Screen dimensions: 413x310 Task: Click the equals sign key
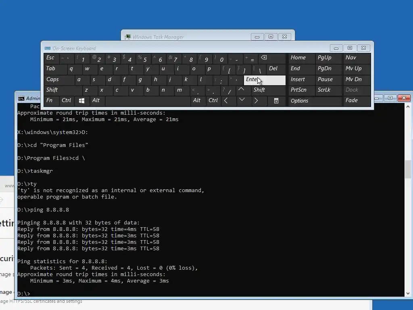click(251, 58)
